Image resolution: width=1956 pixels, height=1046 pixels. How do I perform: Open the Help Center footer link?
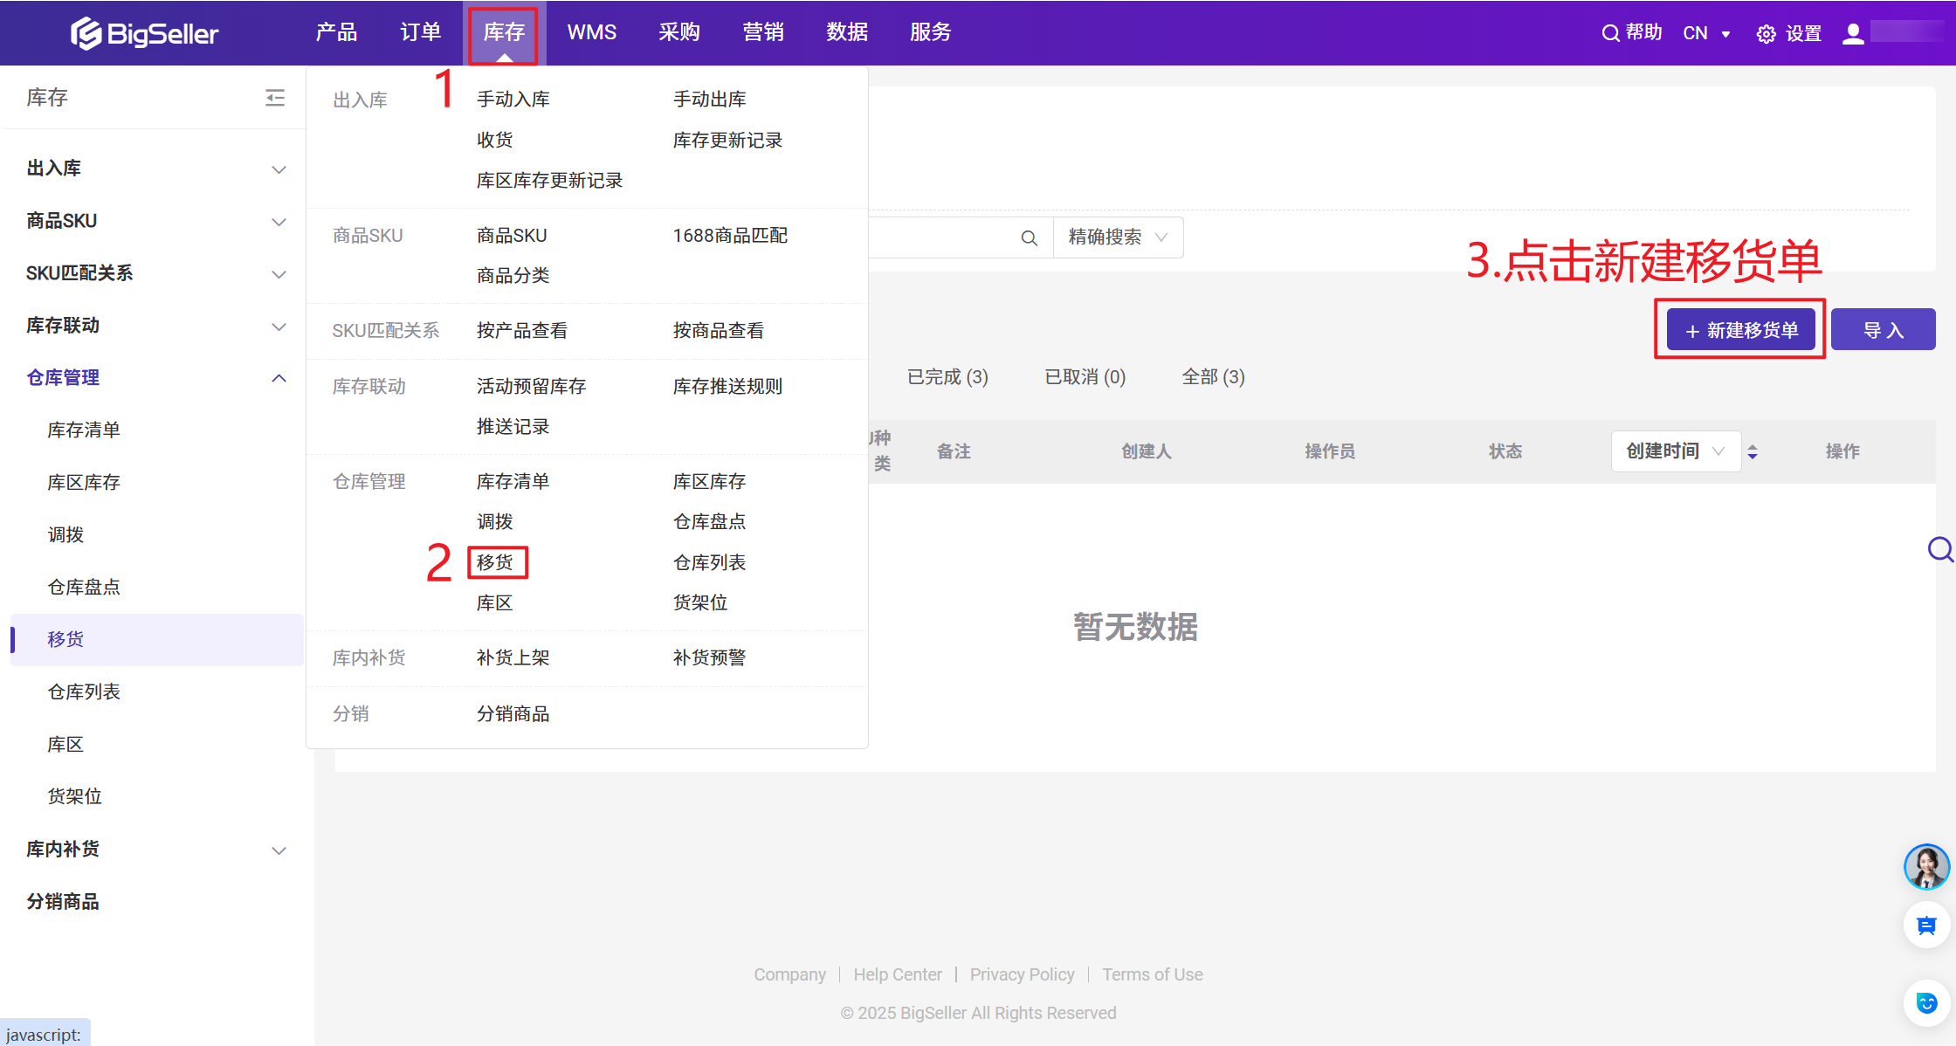click(x=898, y=974)
